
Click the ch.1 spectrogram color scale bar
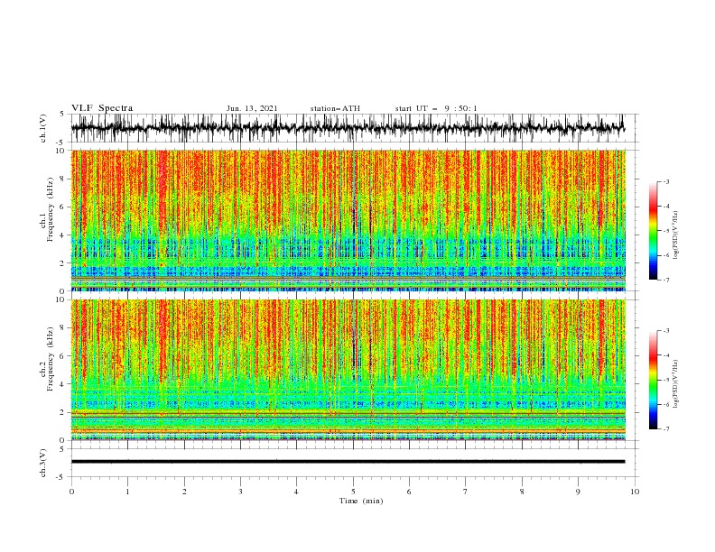pyautogui.click(x=653, y=231)
